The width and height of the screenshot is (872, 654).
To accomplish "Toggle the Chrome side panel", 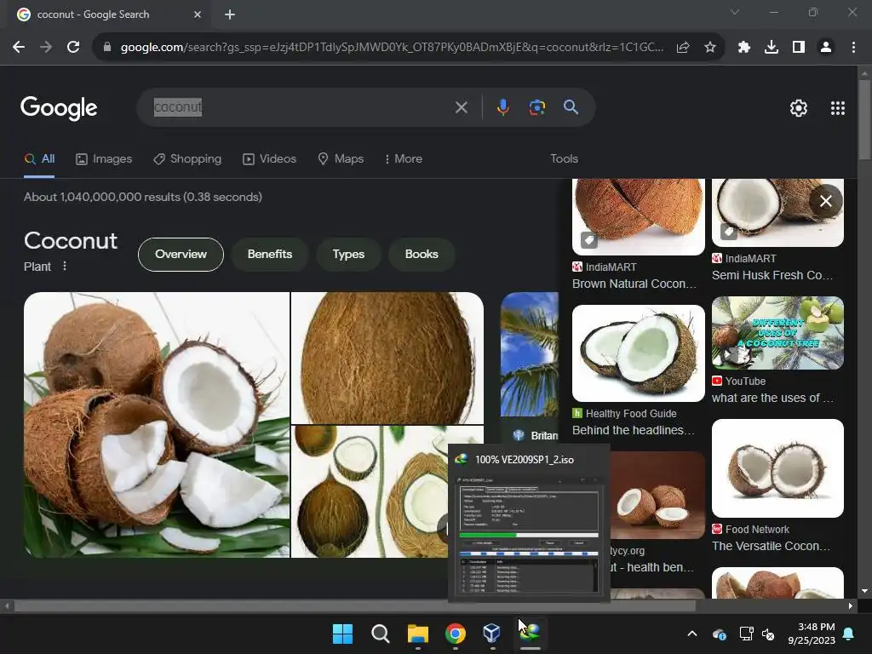I will (799, 48).
